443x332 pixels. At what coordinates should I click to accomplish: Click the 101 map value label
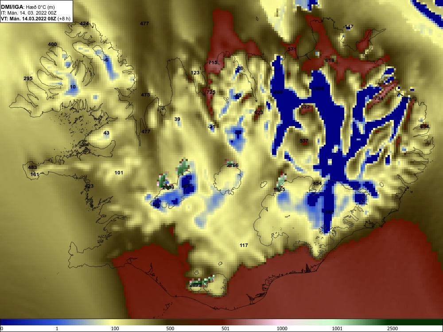pyautogui.click(x=119, y=173)
